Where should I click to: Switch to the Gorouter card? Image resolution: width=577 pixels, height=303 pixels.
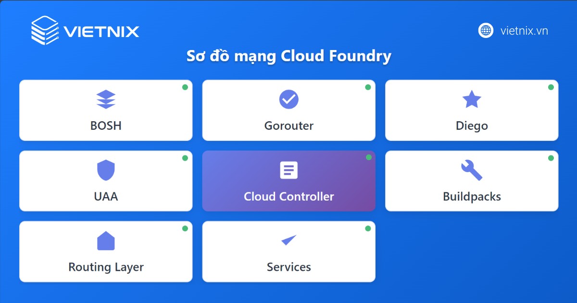point(288,110)
